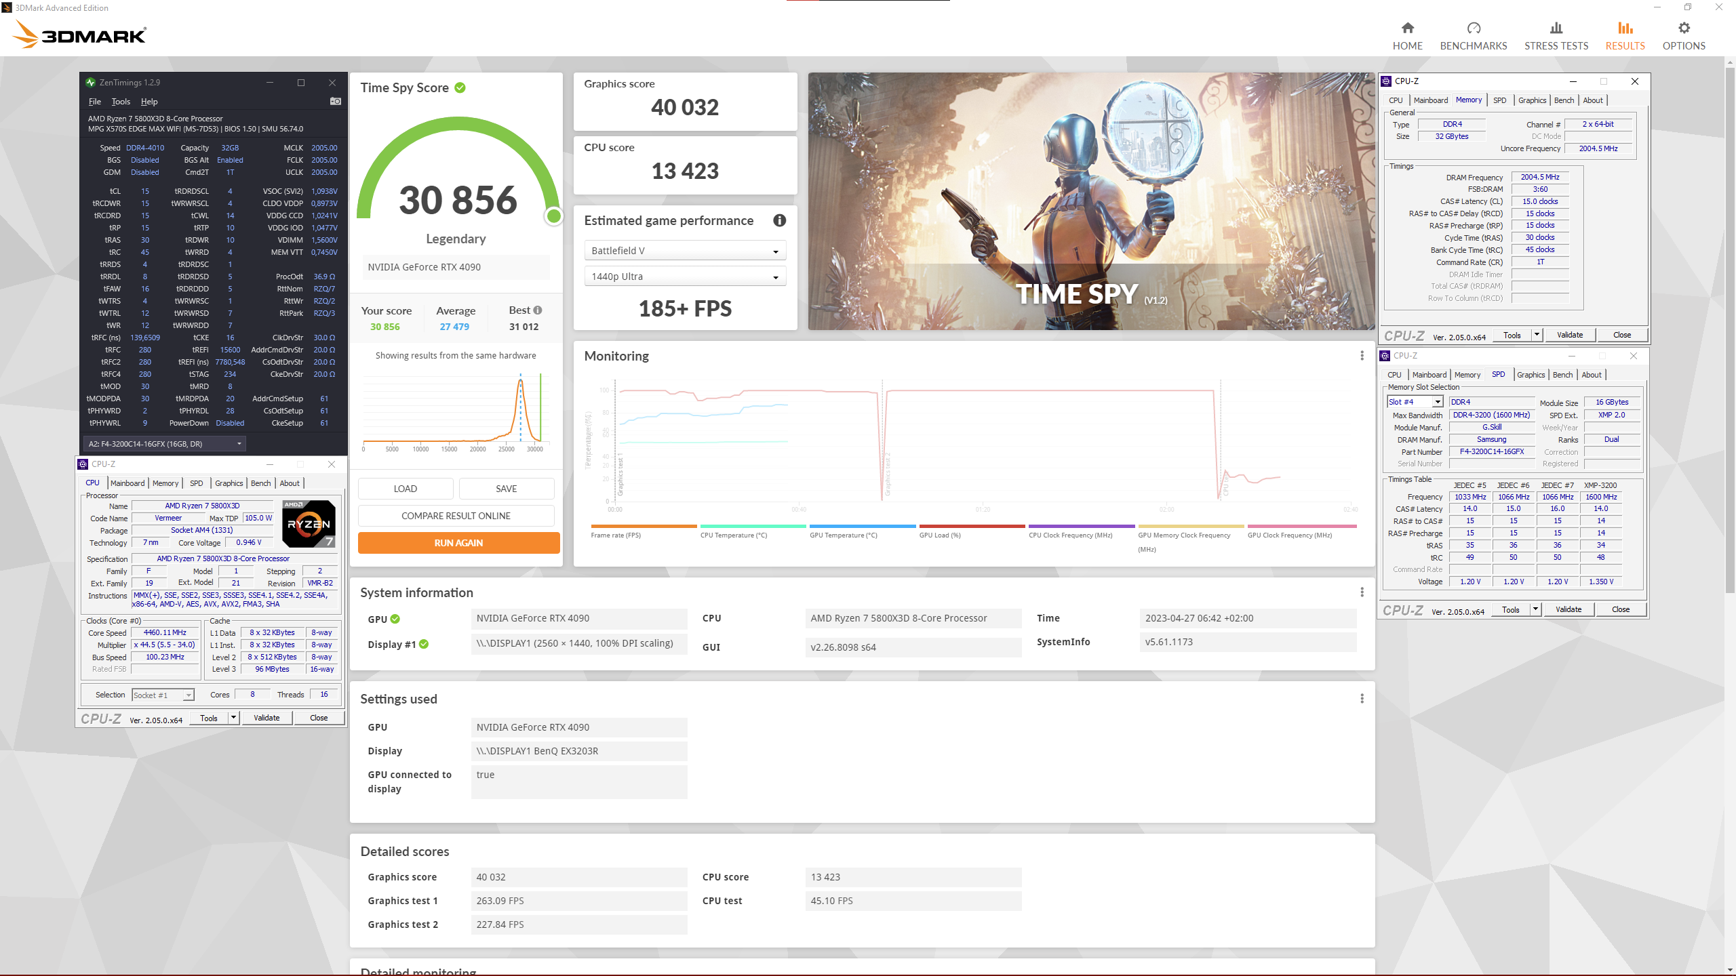Click the 3DMark logo

[79, 35]
